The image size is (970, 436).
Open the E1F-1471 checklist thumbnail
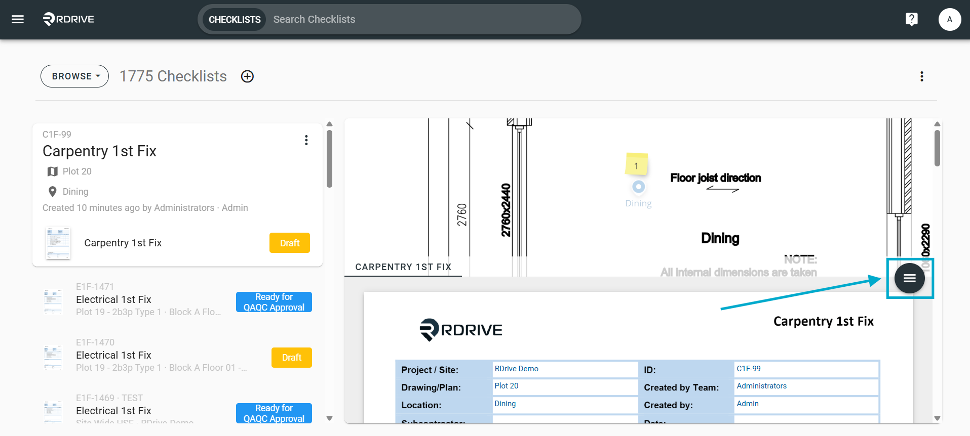click(x=53, y=302)
